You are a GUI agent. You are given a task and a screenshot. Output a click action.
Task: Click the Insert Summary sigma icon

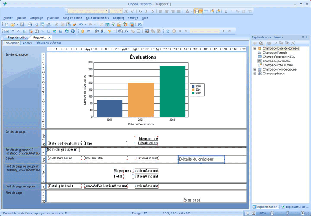(x=18, y=31)
